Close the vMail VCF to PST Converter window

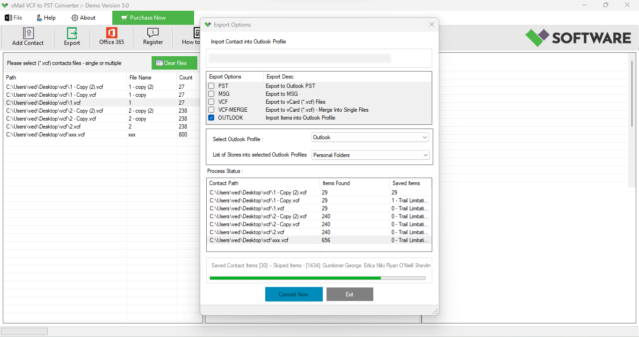pyautogui.click(x=628, y=5)
